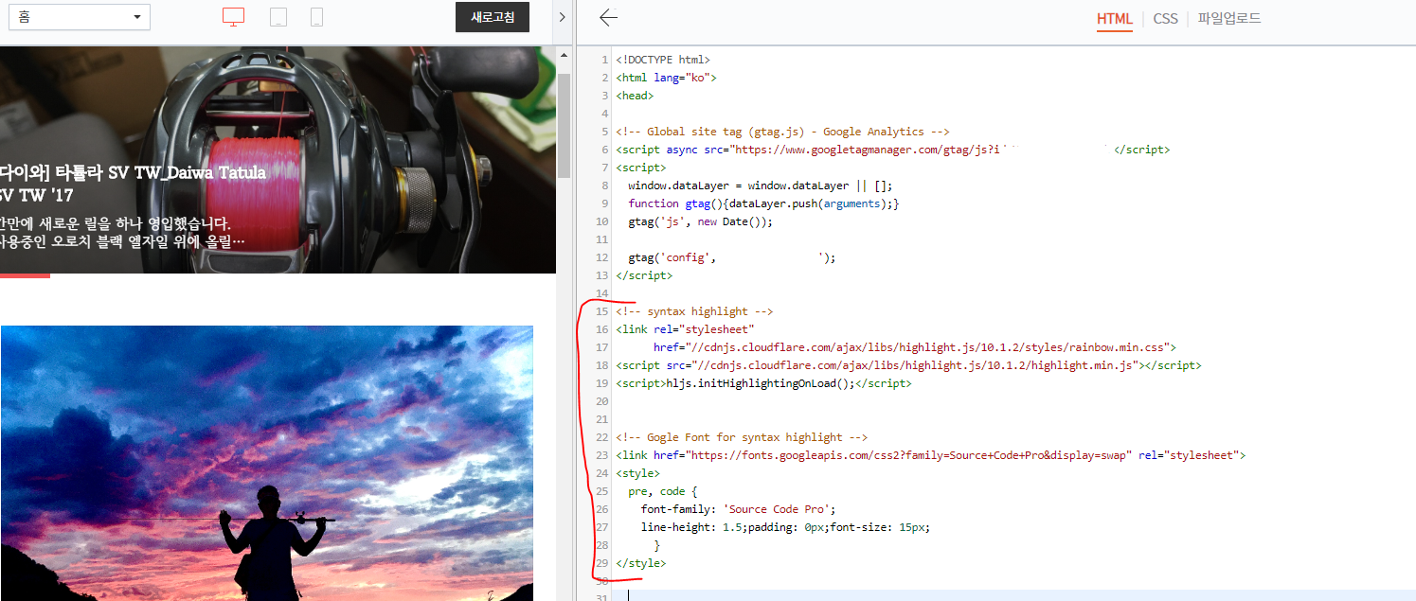The width and height of the screenshot is (1416, 601).
Task: Click the line-height: 1.5 style line
Action: (x=785, y=527)
